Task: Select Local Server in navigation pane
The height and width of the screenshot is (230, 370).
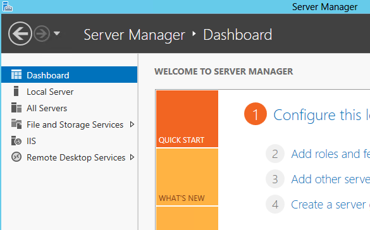Action: pos(69,92)
